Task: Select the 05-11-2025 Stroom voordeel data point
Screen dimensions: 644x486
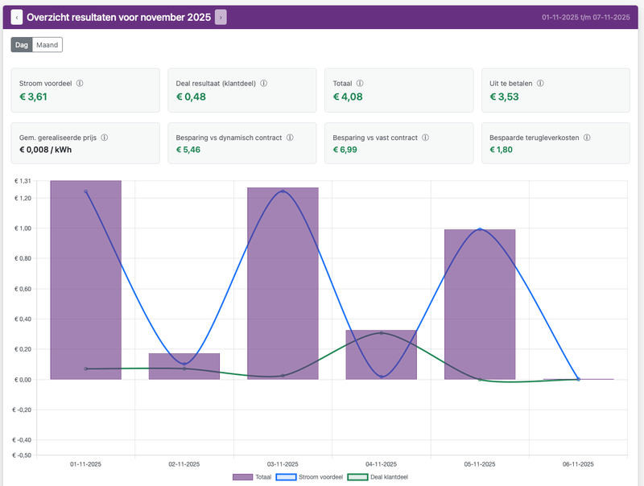Action: coord(480,229)
